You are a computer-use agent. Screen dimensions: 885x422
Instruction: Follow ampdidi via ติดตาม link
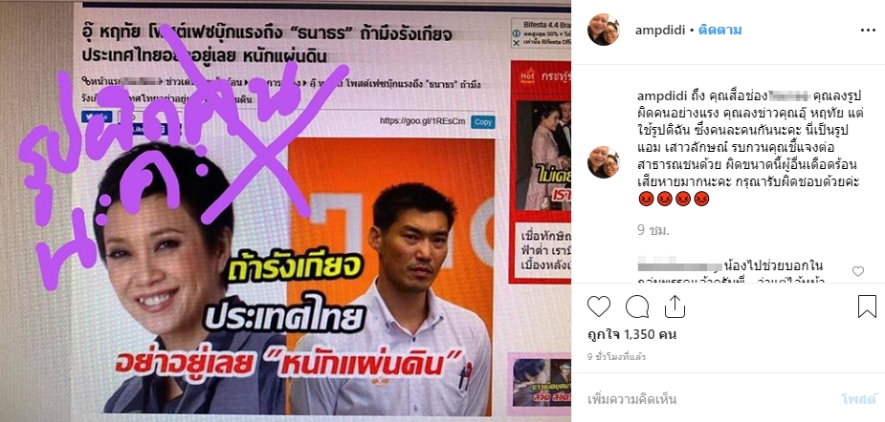[720, 31]
